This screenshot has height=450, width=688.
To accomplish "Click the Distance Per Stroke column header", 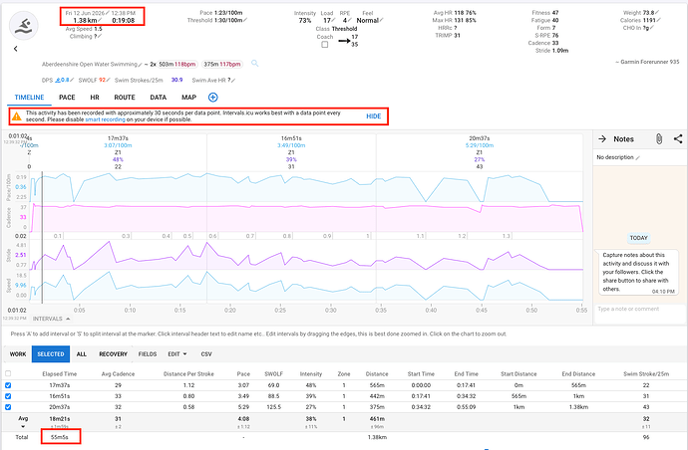I will (188, 374).
